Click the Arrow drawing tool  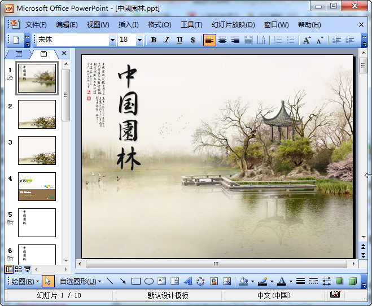point(122,281)
